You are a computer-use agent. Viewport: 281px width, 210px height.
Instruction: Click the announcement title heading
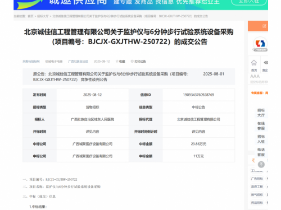click(x=129, y=37)
